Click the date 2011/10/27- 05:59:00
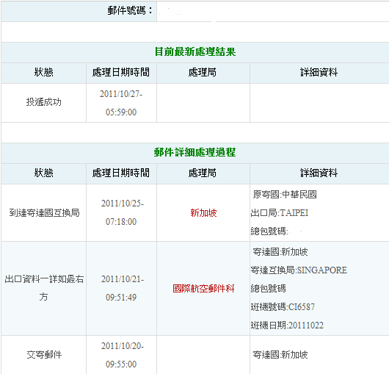Image resolution: width=389 pixels, height=374 pixels. pyautogui.click(x=121, y=103)
